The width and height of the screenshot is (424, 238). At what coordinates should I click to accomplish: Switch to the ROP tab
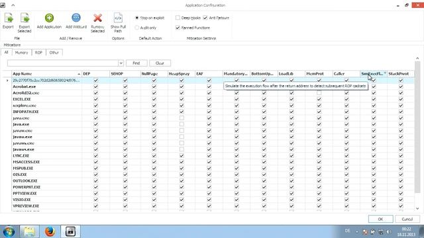coord(38,53)
